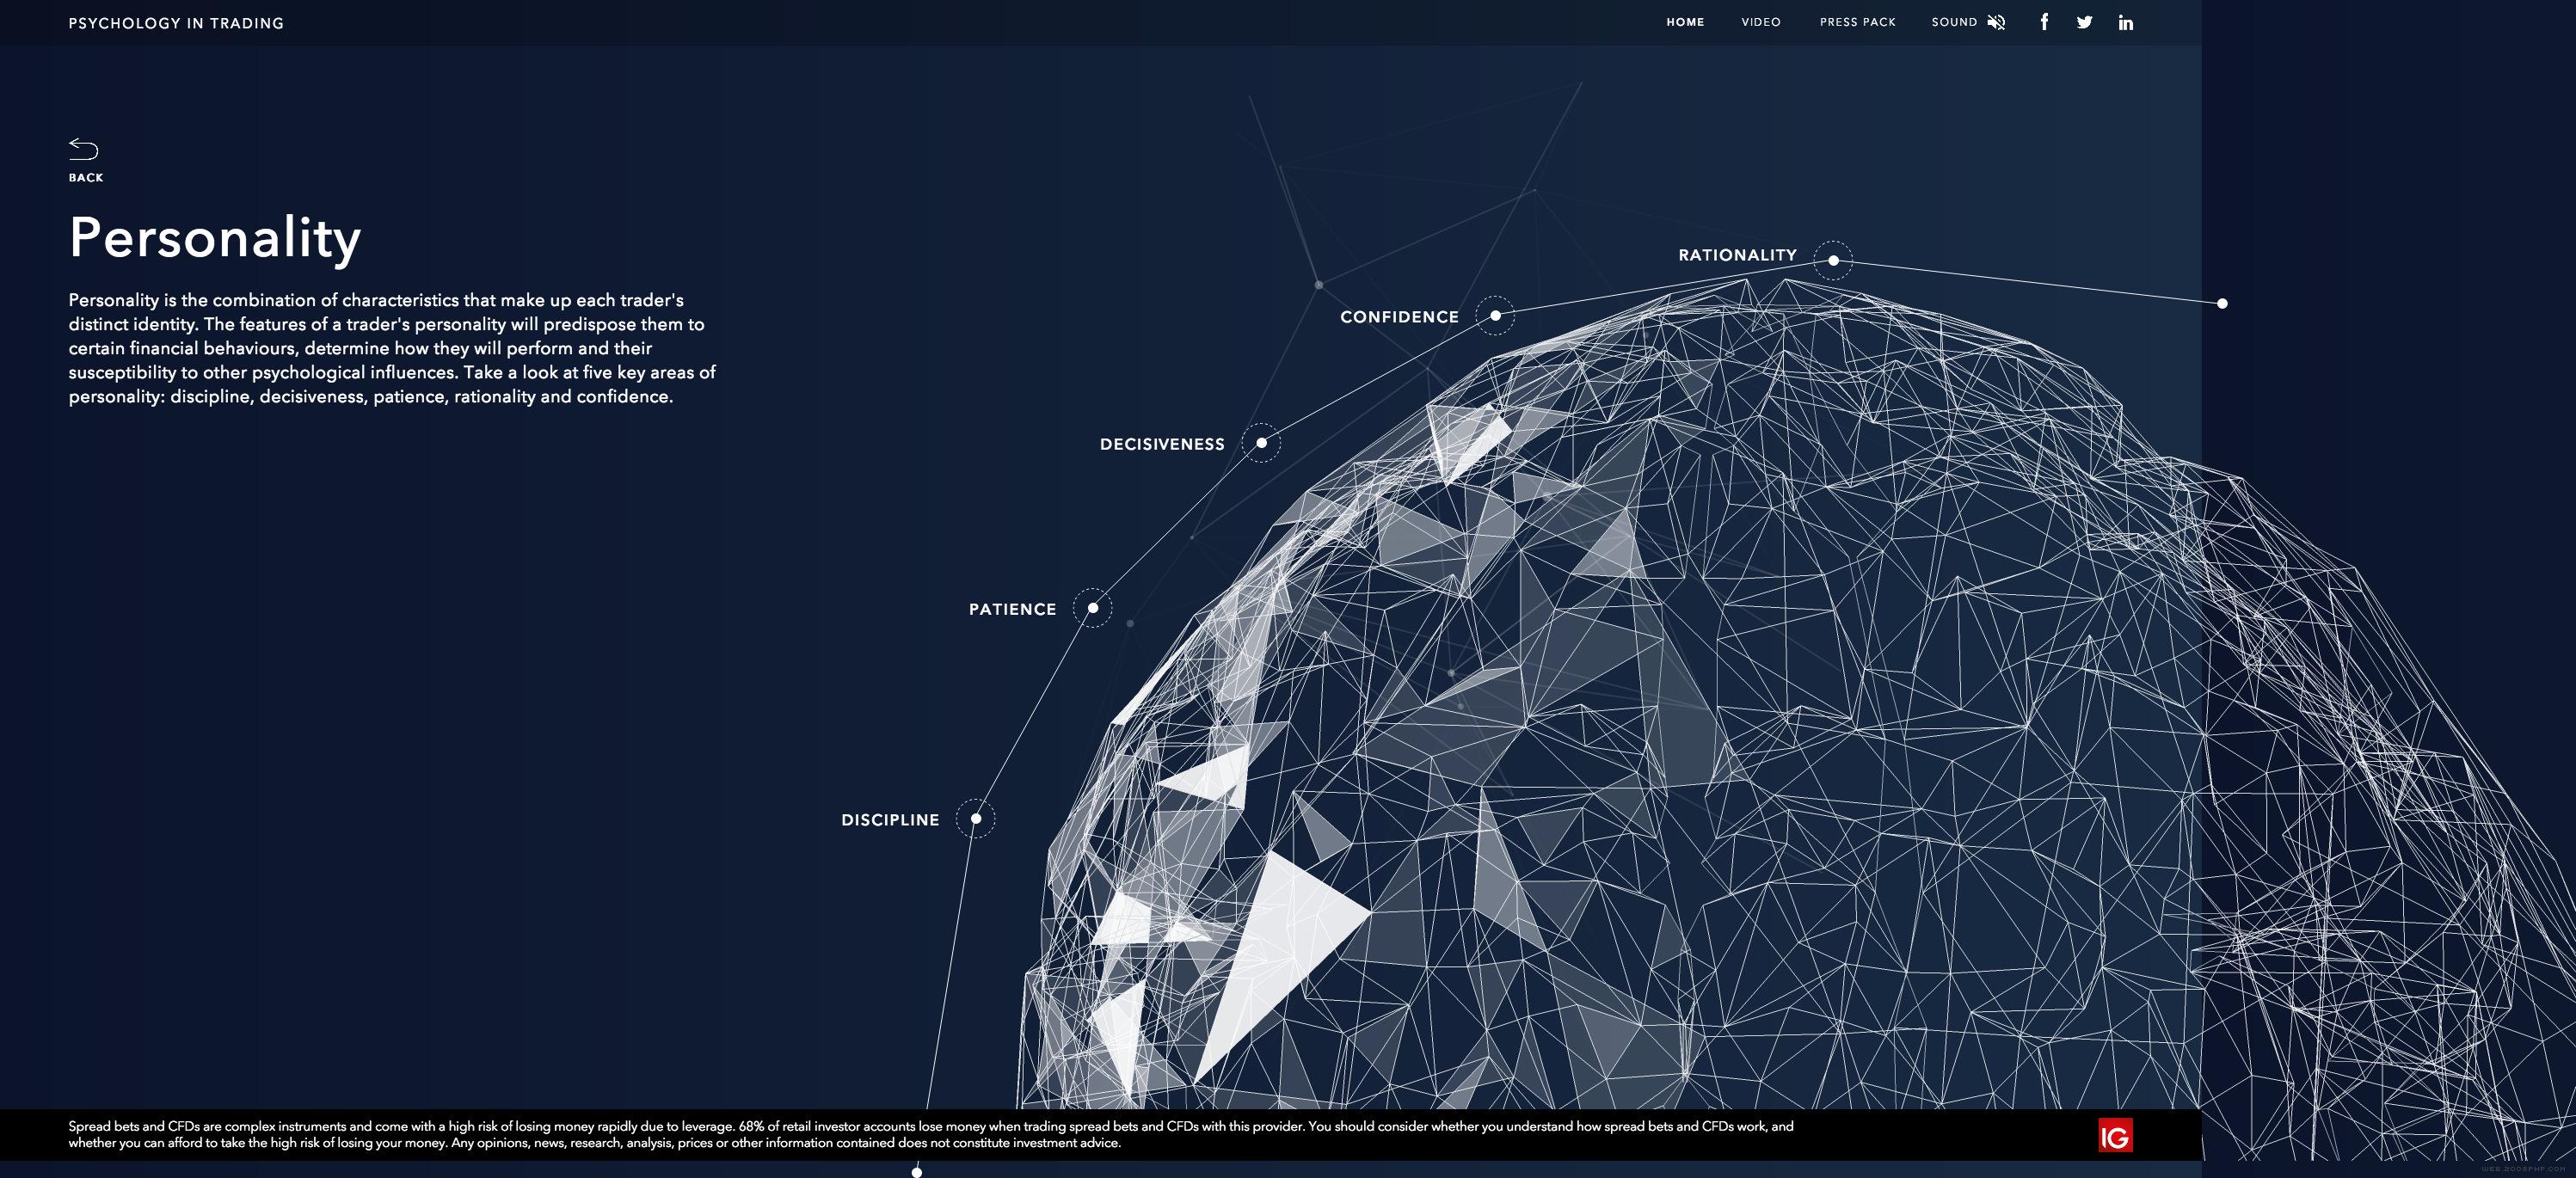
Task: Click the dot below the disclaimer bar
Action: pos(916,1172)
